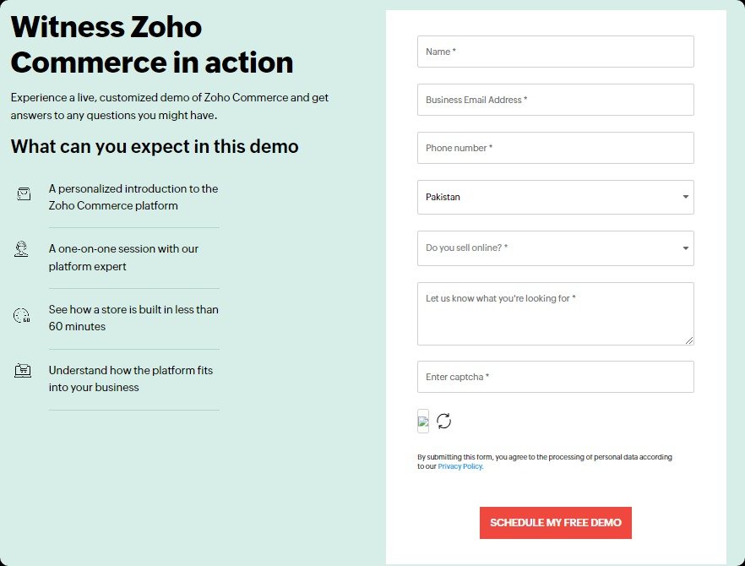
Task: Click the Name input field
Action: 555,52
